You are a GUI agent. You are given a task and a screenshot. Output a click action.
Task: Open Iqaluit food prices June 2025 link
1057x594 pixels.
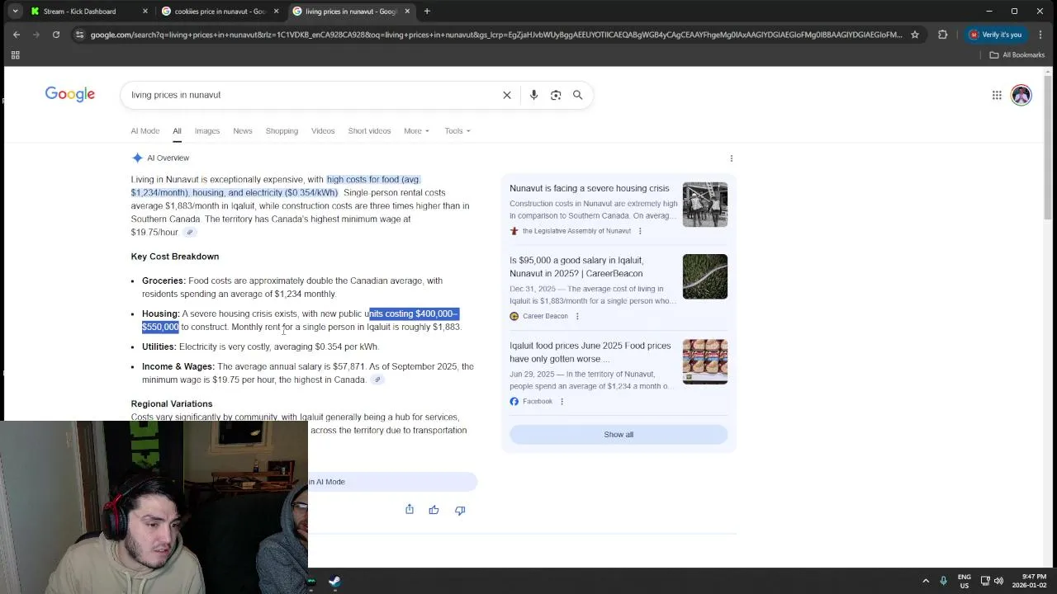tap(590, 352)
